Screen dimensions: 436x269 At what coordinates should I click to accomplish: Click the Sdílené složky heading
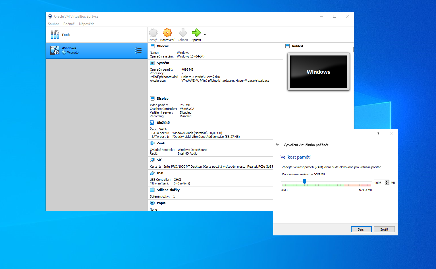[168, 190]
